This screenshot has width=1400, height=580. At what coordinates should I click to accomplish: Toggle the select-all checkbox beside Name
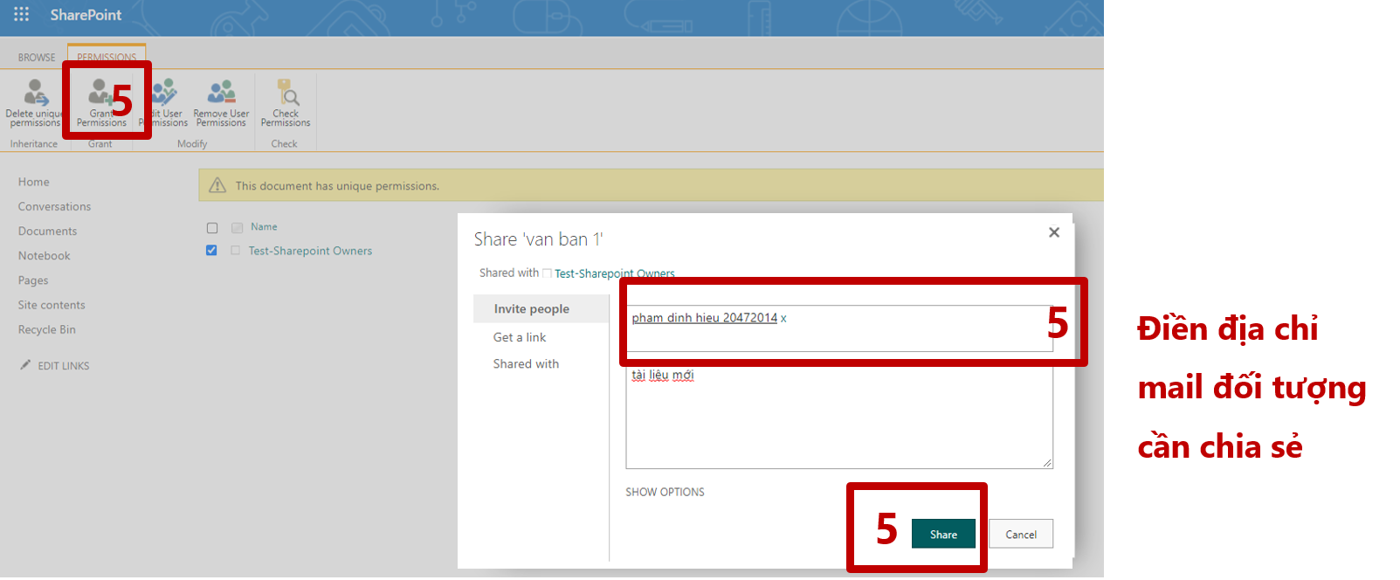click(212, 228)
